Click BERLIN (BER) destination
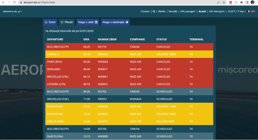Image resolution: width=258 pixels, height=140 pixels. tap(55, 121)
